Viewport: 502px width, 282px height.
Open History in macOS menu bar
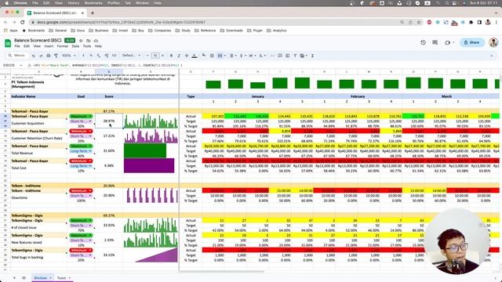pos(73,3)
